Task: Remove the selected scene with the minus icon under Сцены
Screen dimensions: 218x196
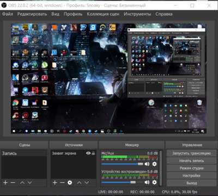Action: [13, 182]
